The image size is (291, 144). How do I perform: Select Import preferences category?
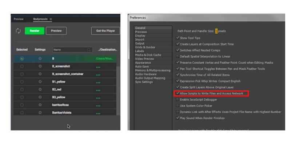(140, 39)
